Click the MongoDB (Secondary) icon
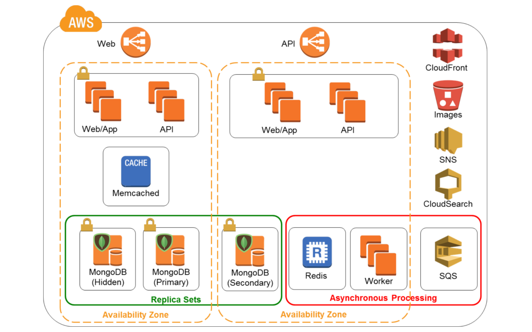 [250, 250]
